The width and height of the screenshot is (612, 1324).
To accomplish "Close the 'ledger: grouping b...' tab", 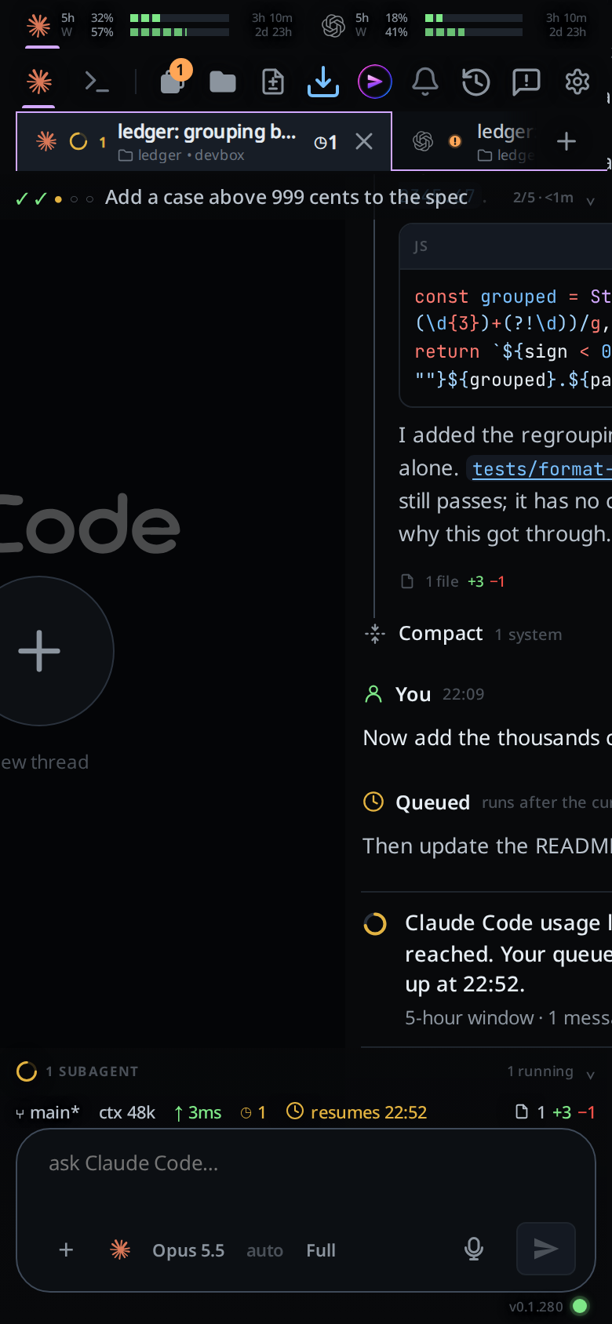I will point(363,141).
